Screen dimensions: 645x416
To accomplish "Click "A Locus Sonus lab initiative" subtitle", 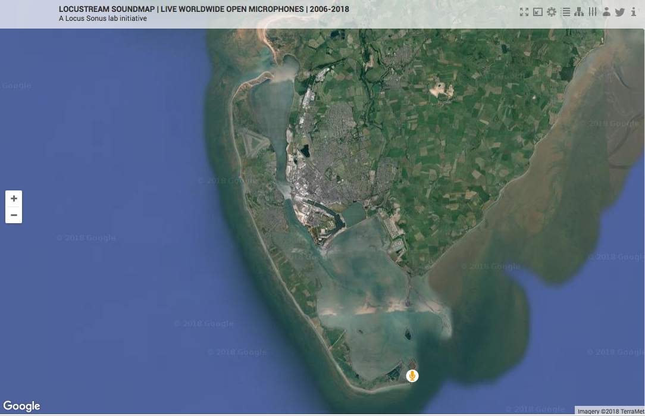I will click(103, 18).
